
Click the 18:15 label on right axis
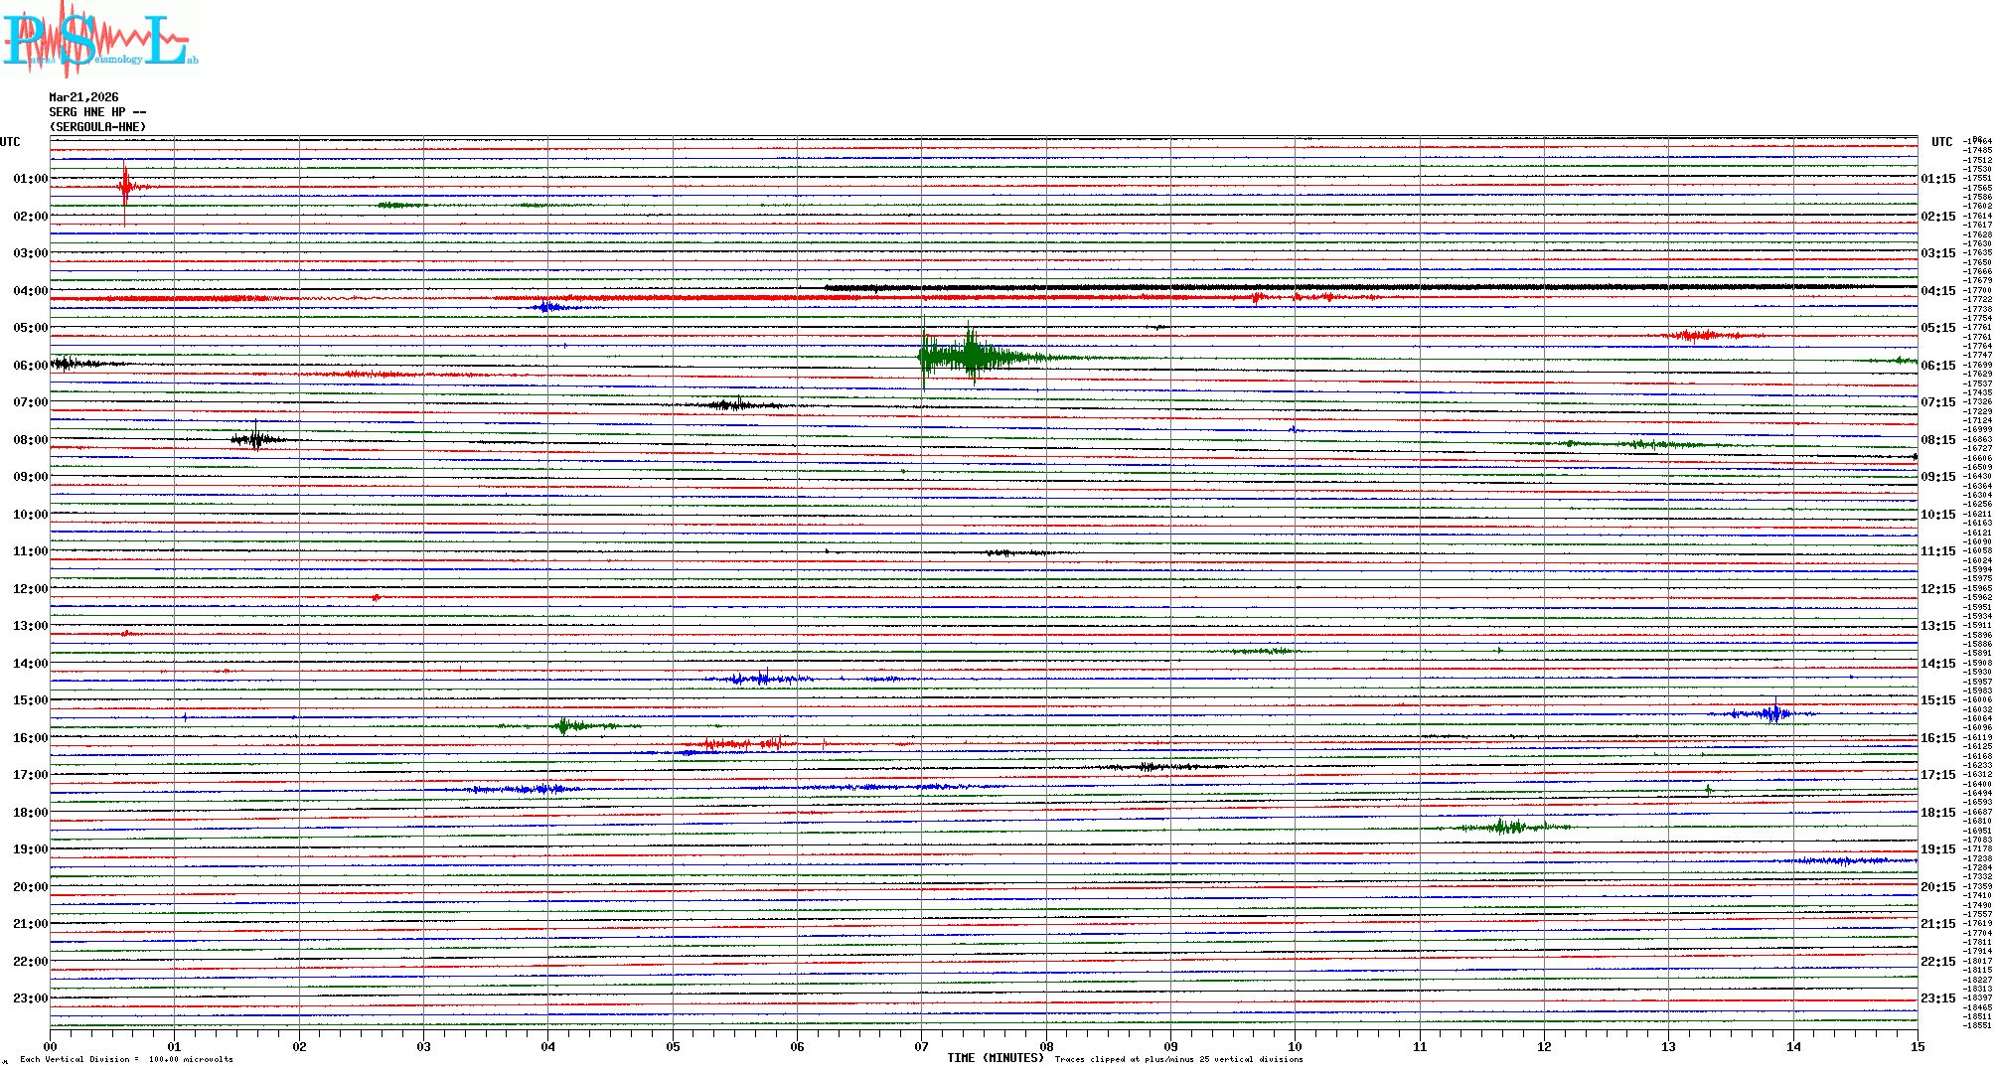[1937, 813]
